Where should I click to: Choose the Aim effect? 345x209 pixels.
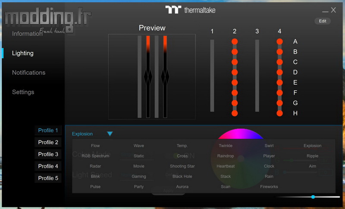coord(312,166)
